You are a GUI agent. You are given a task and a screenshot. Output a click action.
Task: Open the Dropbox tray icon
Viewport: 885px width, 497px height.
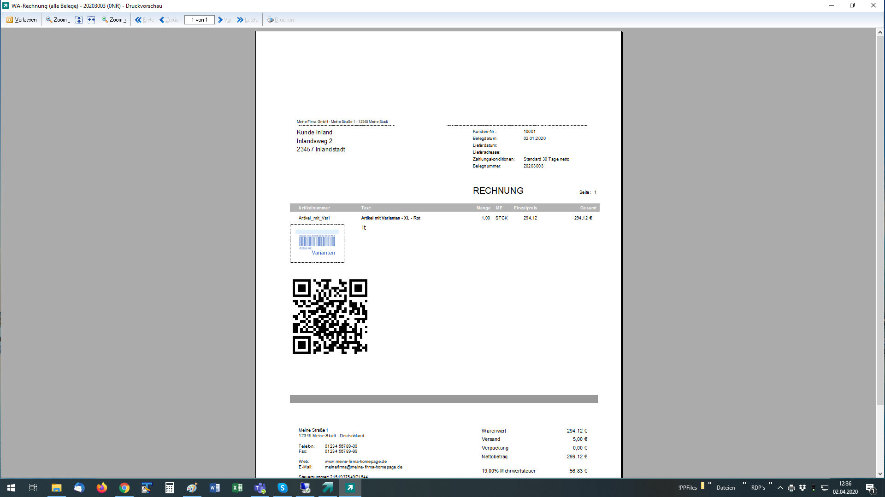pos(802,488)
